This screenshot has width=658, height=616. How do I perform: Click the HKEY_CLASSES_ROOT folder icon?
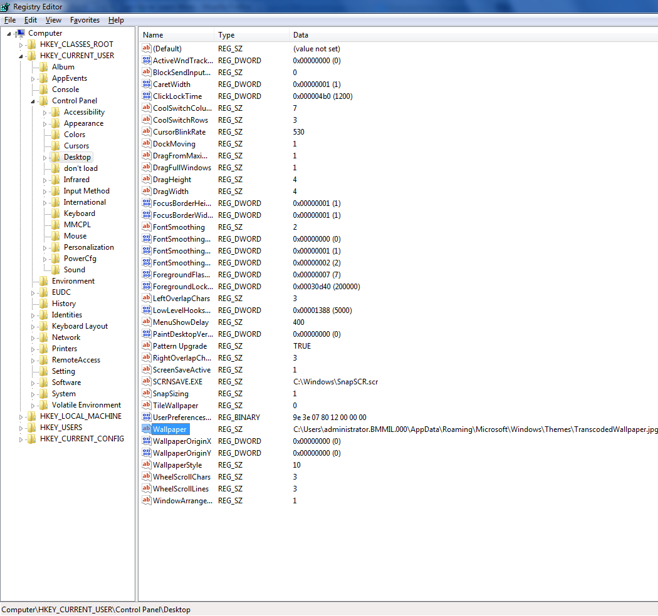click(x=32, y=44)
